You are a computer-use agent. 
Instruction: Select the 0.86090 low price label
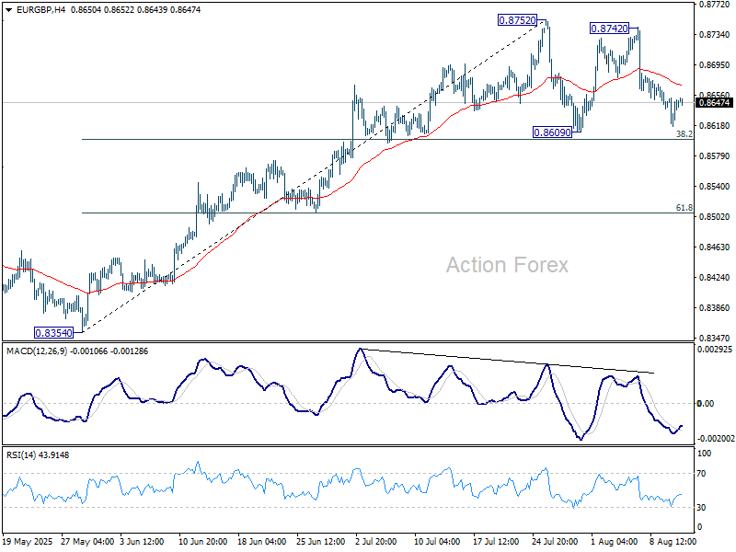tap(553, 132)
